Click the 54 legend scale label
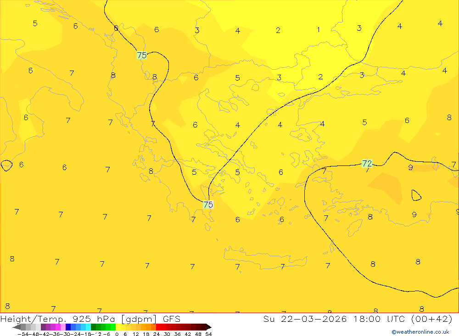The width and height of the screenshot is (459, 336). tap(208, 334)
